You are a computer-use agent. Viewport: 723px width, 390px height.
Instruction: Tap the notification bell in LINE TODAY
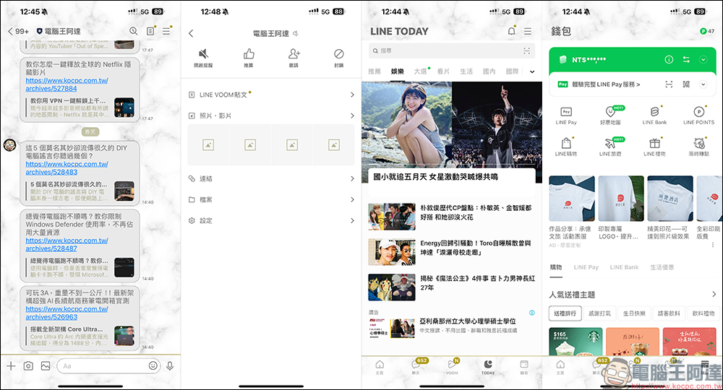coord(511,31)
